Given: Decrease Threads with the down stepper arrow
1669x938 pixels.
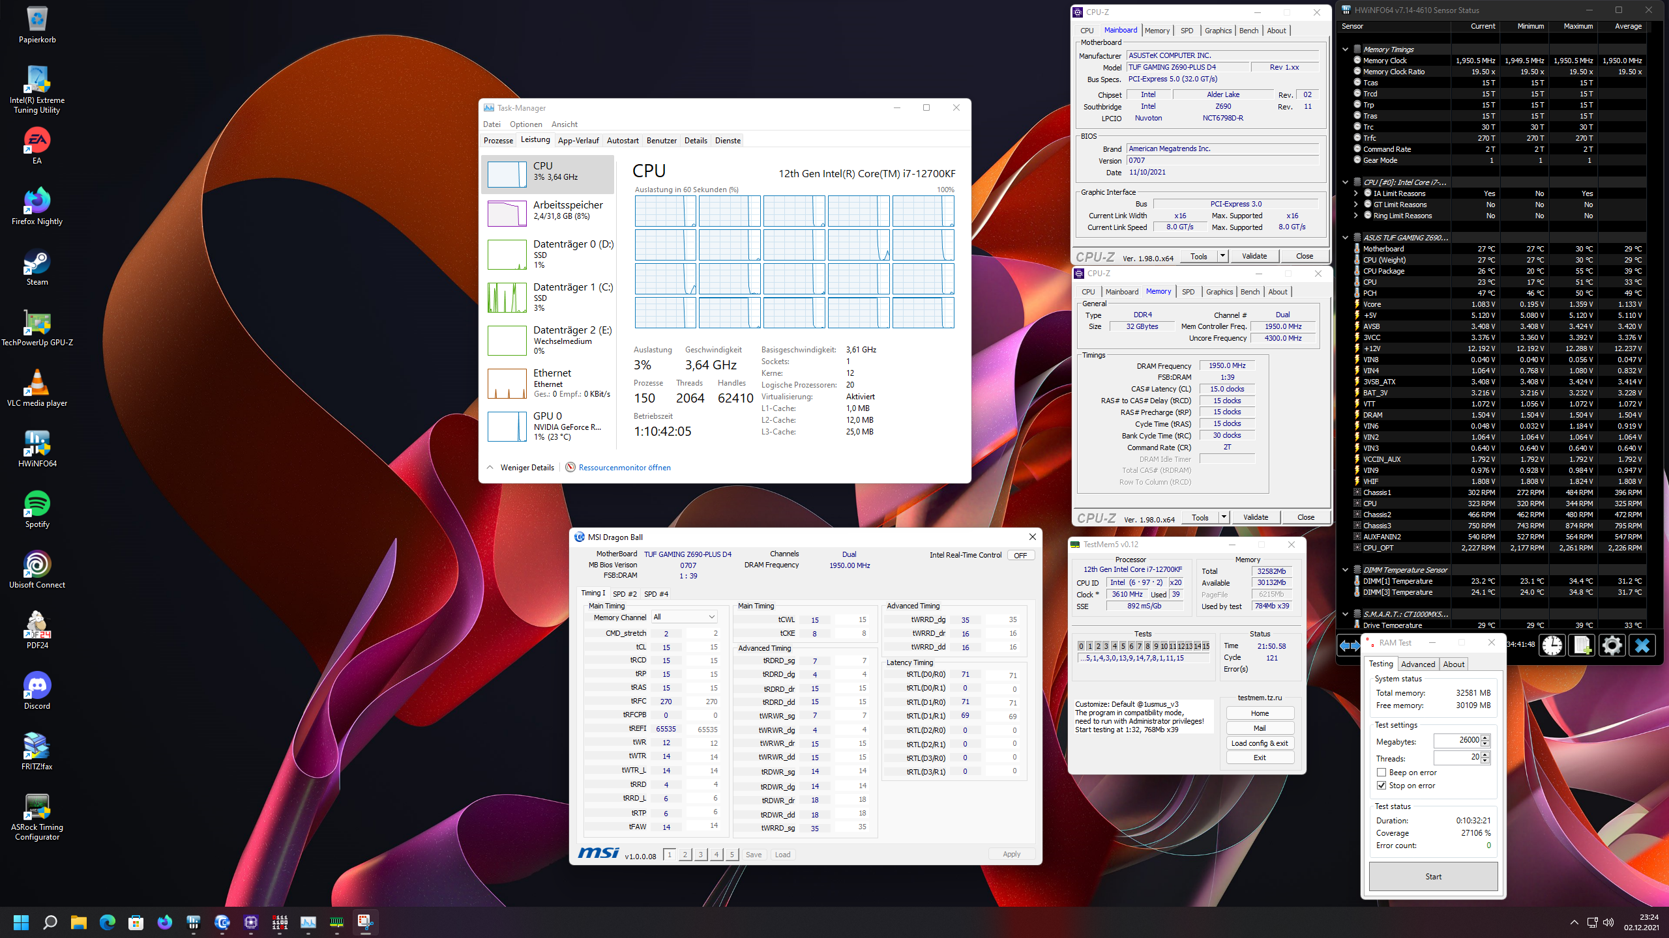Looking at the screenshot, I should (x=1485, y=761).
